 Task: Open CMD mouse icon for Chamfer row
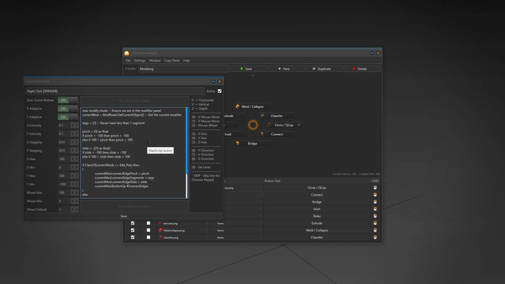tap(375, 237)
